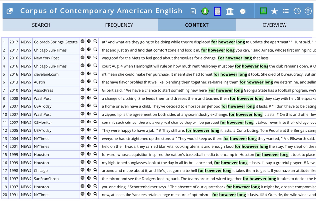Viewport: 316px width, 201px height.
Task: Click the help question mark icon
Action: pos(308,11)
